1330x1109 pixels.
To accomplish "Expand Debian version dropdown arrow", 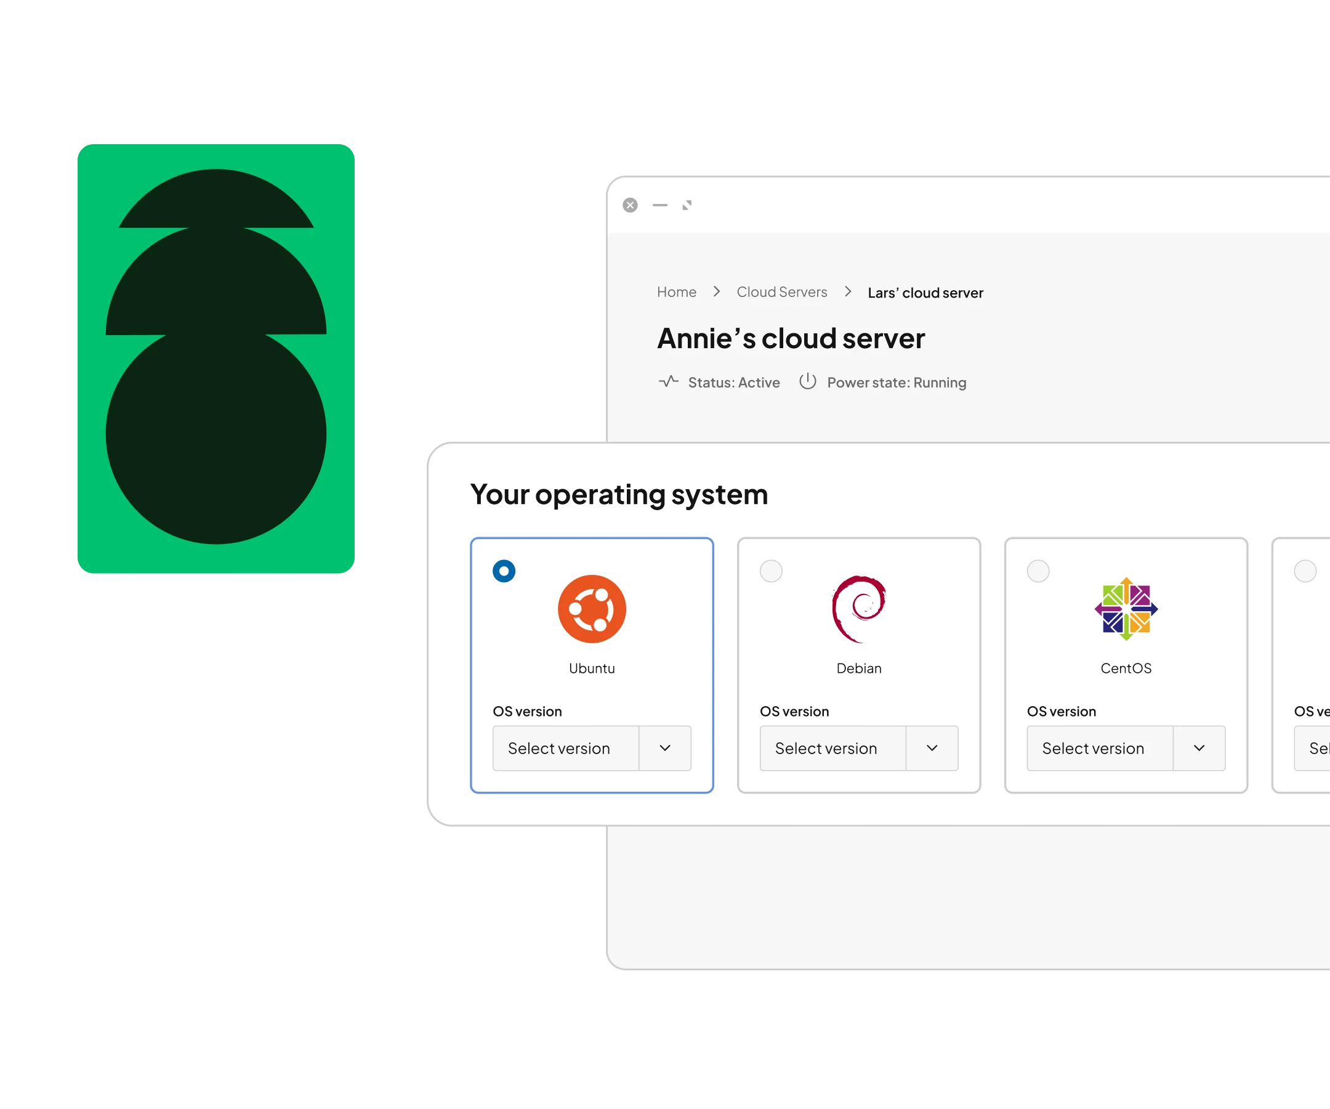I will click(x=932, y=748).
